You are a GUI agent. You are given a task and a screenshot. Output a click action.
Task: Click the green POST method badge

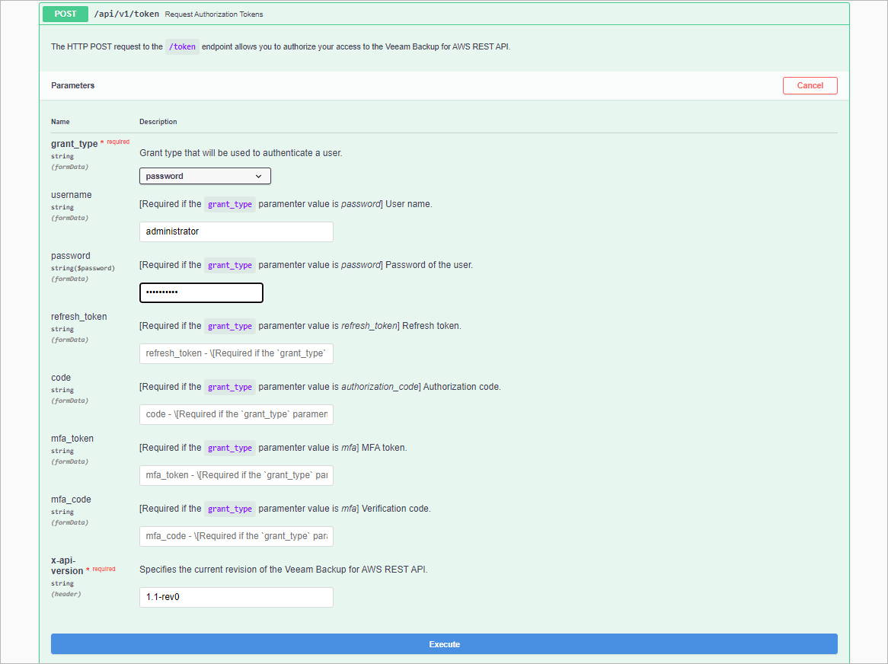[x=65, y=14]
